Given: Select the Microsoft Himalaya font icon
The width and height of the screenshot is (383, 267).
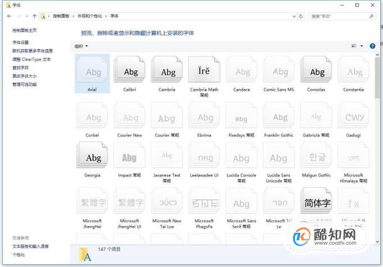Looking at the screenshot, I should (x=353, y=155).
